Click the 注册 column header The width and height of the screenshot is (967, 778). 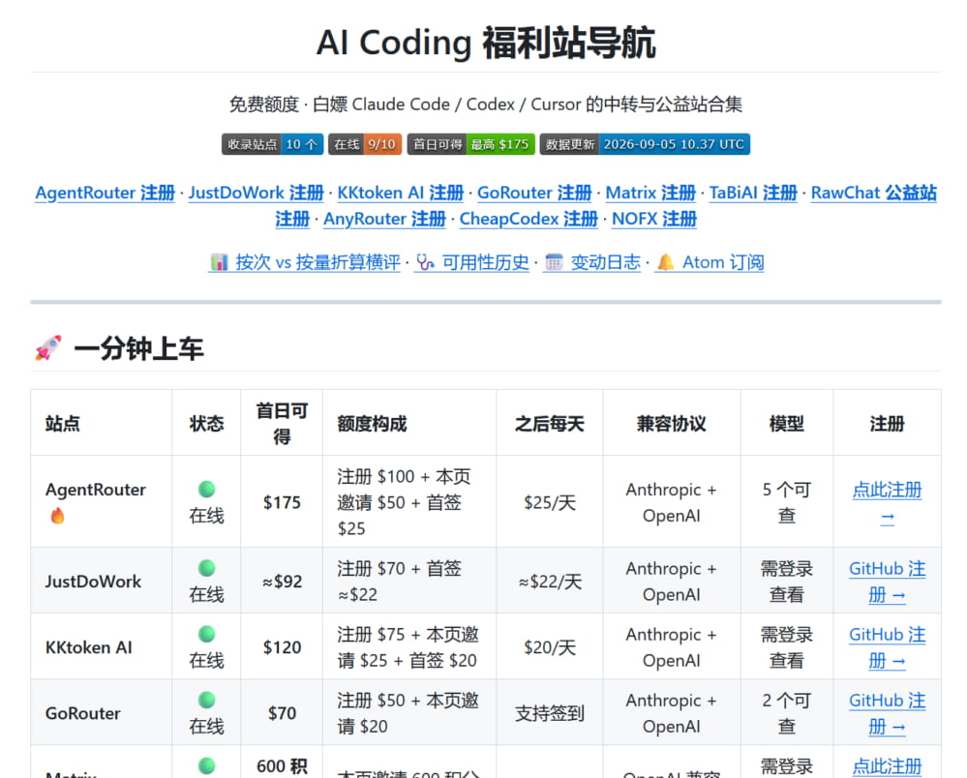(x=887, y=424)
